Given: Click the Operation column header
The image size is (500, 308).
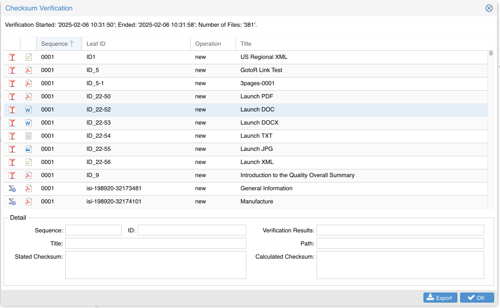Looking at the screenshot, I should [208, 44].
